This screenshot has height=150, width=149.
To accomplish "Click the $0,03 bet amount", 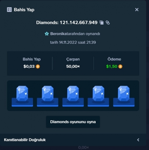I will (29, 66).
